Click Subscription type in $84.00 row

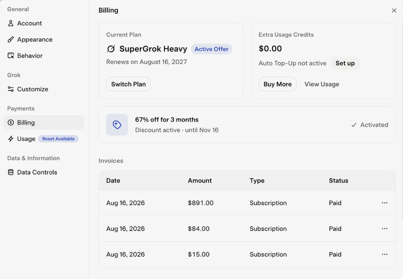point(268,229)
